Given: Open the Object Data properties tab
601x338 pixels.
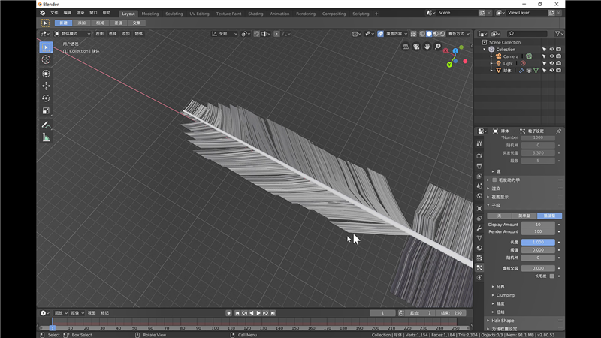Looking at the screenshot, I should (479, 238).
